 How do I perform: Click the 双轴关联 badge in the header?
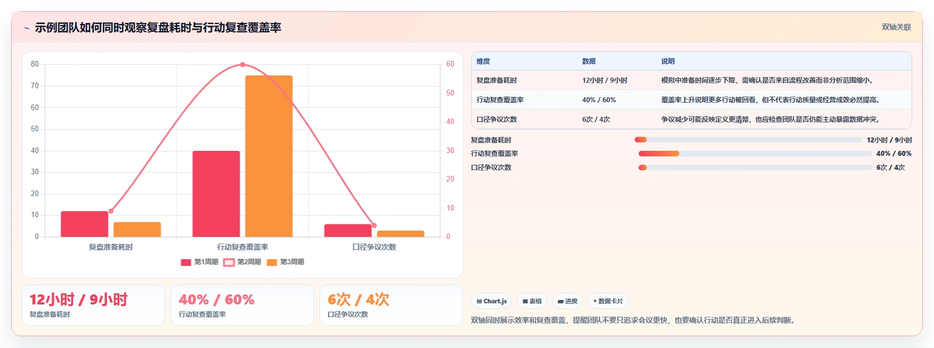896,27
